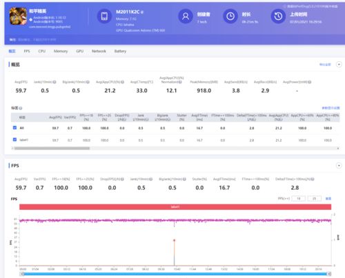
Task: Uncheck the All row checkbox
Action: pyautogui.click(x=14, y=127)
